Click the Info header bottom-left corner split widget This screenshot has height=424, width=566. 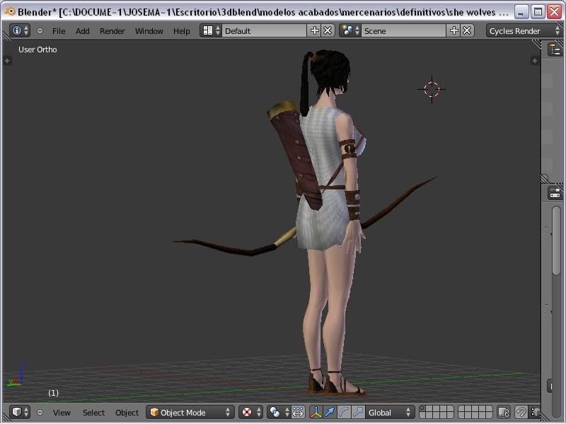tap(6, 35)
